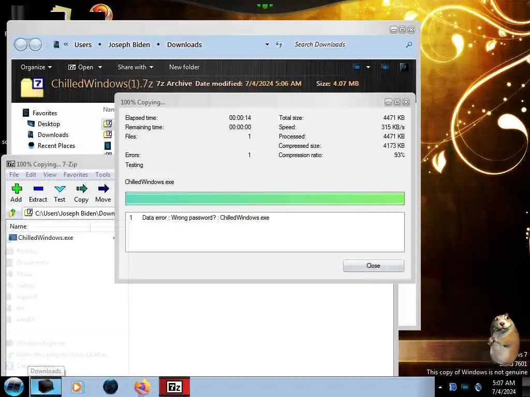Refresh the Explorer address bar
Viewport: 530px width, 397px height.
pos(279,44)
